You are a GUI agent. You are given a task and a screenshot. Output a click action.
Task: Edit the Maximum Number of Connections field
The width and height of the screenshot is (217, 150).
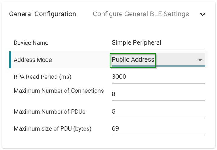point(158,94)
